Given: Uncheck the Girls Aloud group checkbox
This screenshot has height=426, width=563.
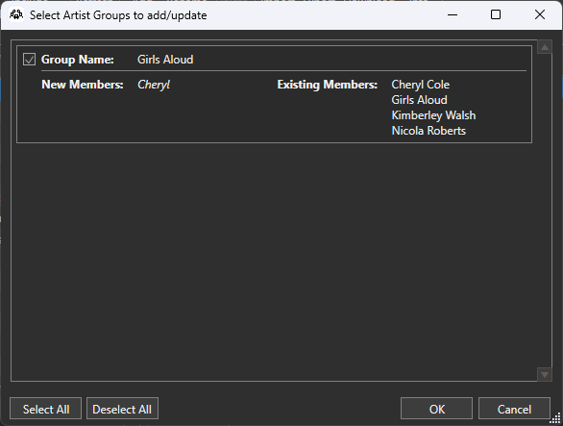Looking at the screenshot, I should coord(29,60).
